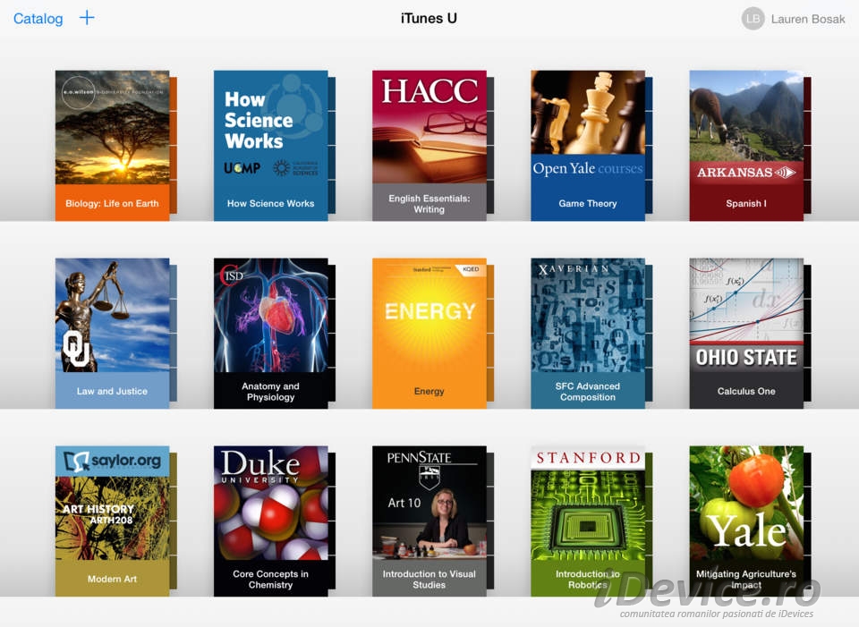Viewport: 859px width, 627px height.
Task: Select the Lauren Bosak account name
Action: (x=807, y=19)
